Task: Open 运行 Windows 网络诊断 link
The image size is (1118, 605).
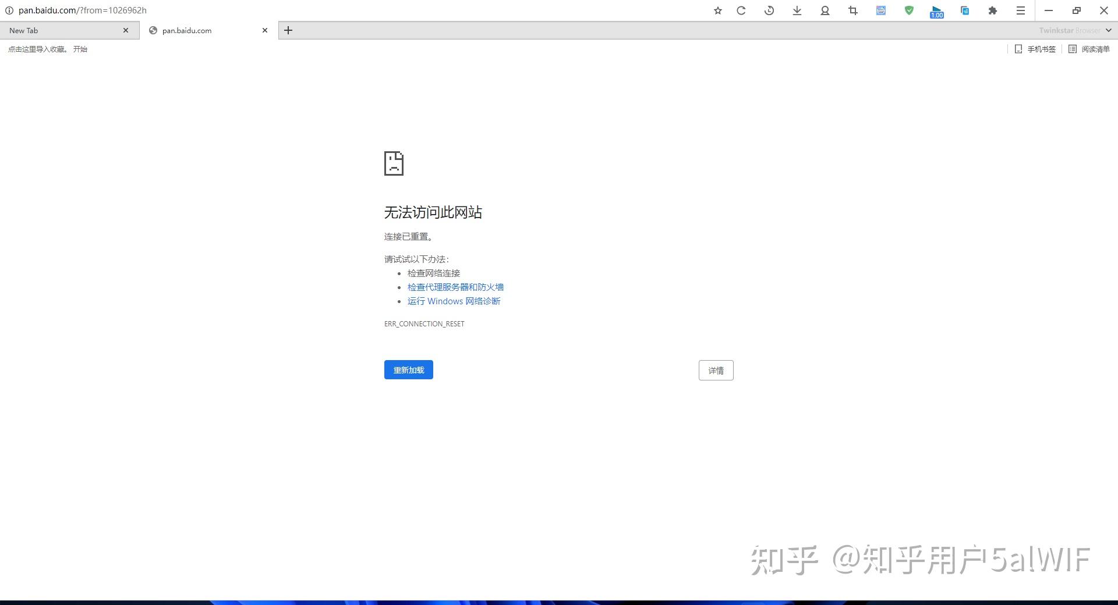Action: point(454,301)
